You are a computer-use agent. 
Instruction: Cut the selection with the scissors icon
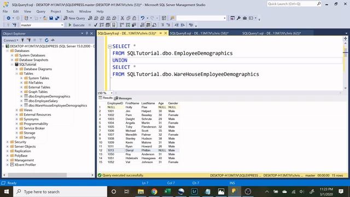122,18
